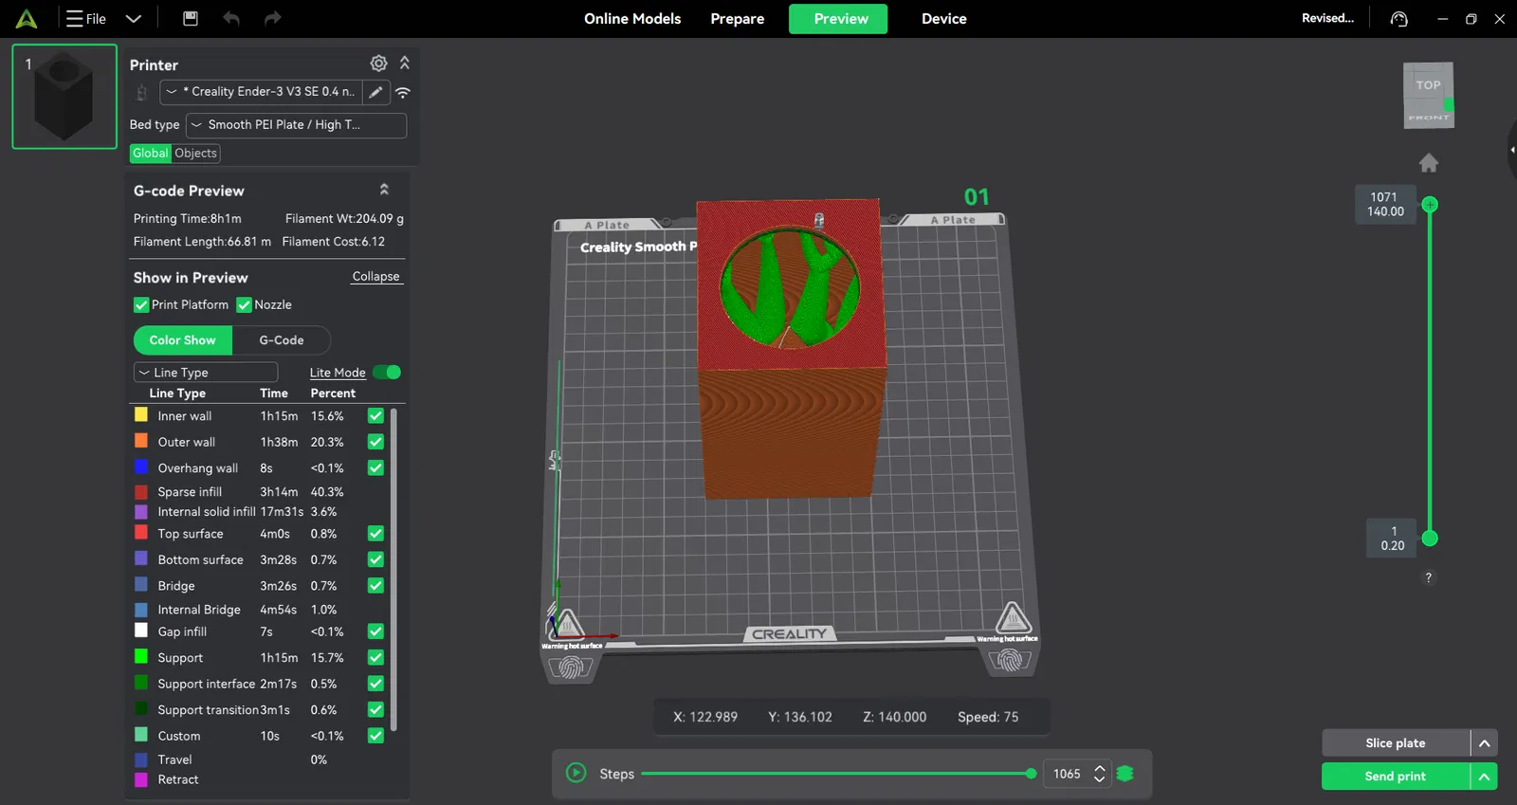Collapse the G-code Preview panel
The width and height of the screenshot is (1517, 805).
(384, 190)
